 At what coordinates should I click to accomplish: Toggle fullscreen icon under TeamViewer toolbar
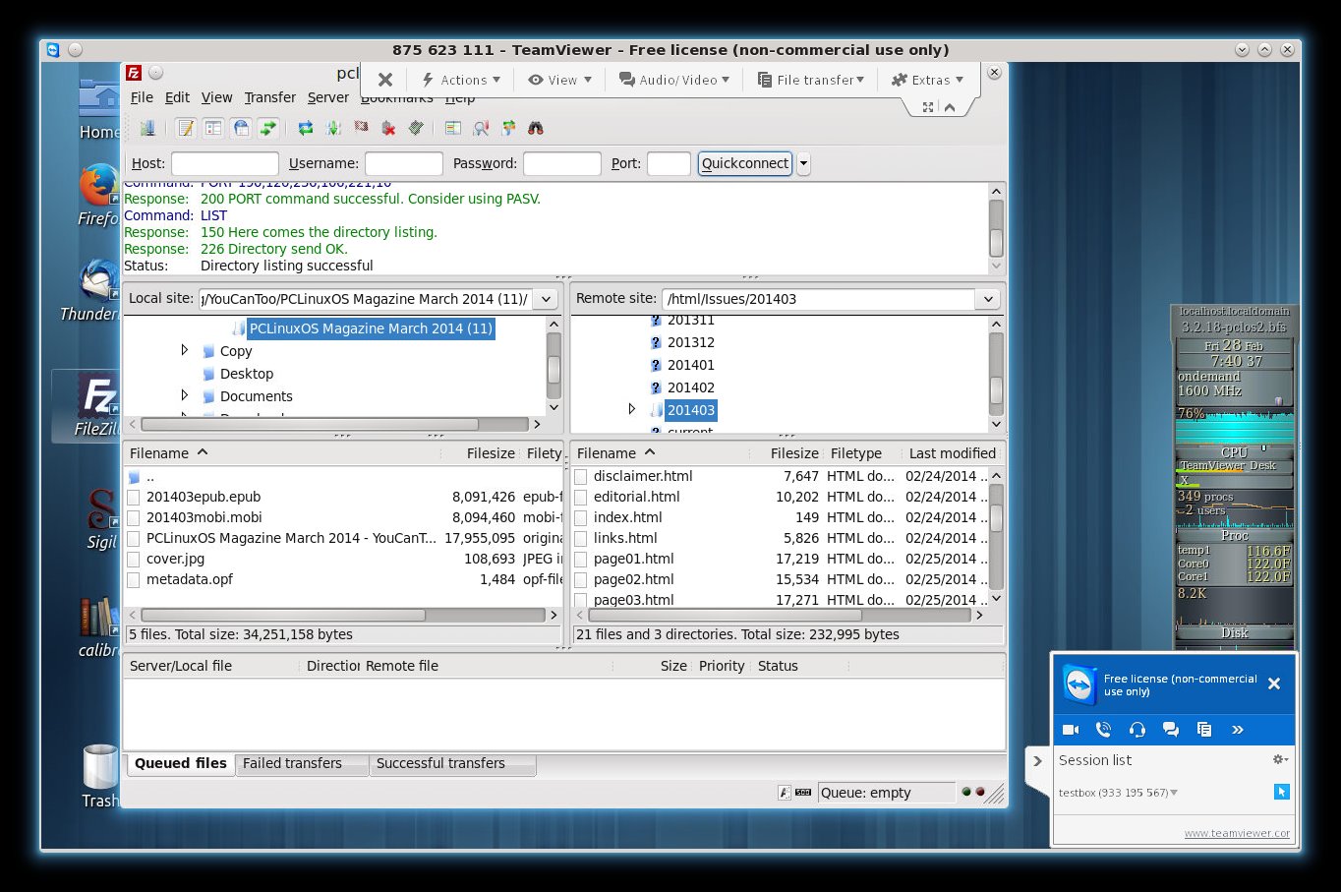coord(927,107)
